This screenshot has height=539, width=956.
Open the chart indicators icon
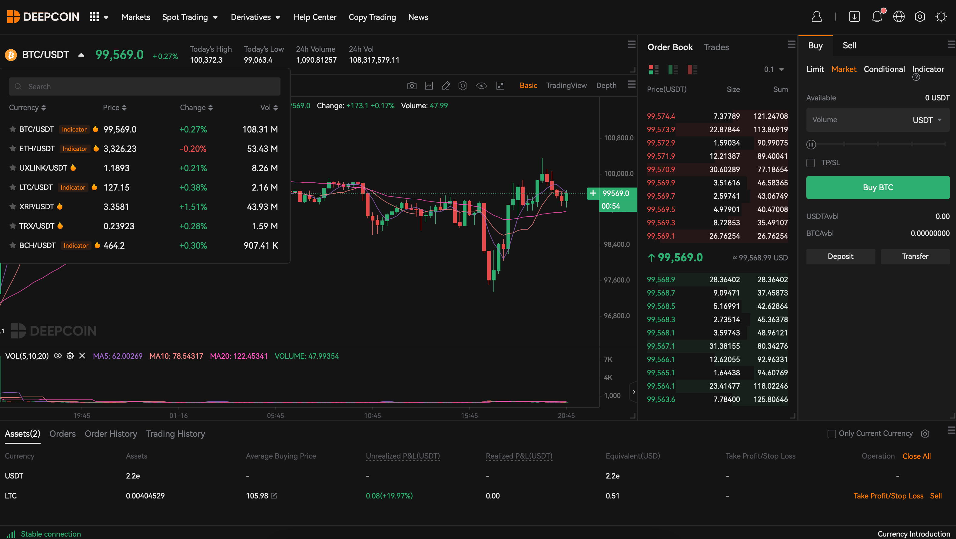[x=429, y=86]
